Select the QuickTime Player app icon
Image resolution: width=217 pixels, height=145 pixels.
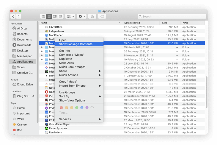coord(46,124)
